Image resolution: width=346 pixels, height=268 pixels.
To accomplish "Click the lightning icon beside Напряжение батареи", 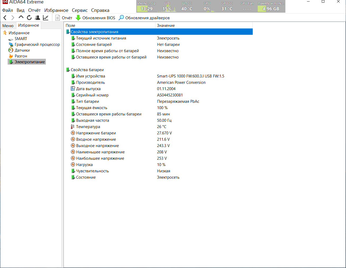I will tap(73, 133).
